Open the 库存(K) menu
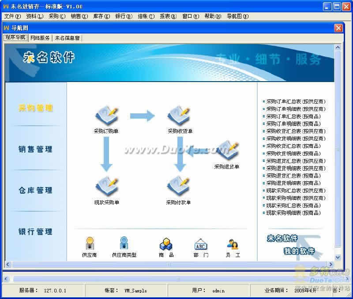 tap(101, 16)
